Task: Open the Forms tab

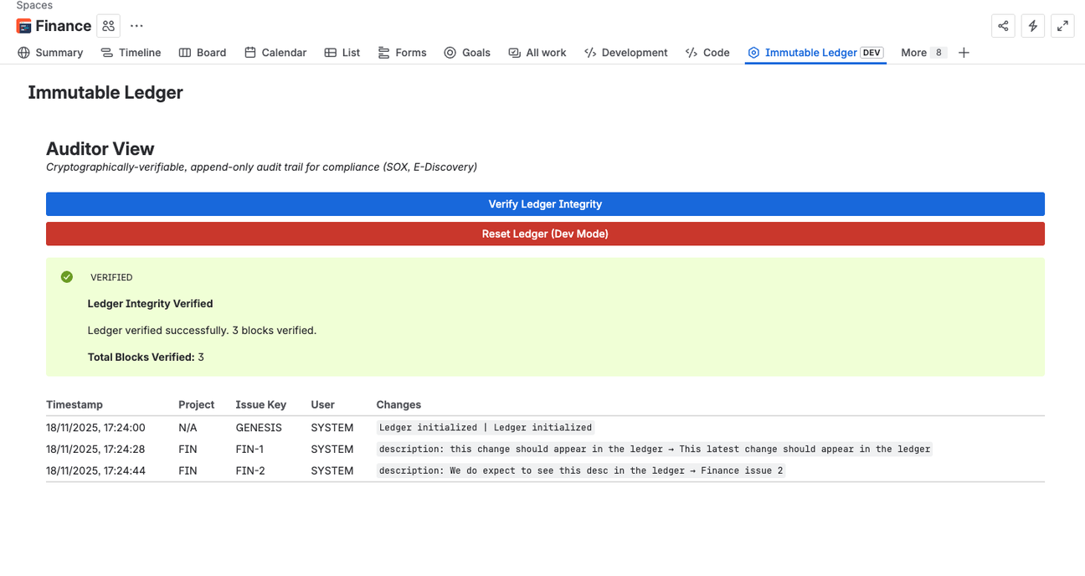Action: (x=402, y=52)
